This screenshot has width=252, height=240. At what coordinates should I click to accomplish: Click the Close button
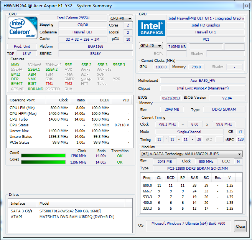240,226
